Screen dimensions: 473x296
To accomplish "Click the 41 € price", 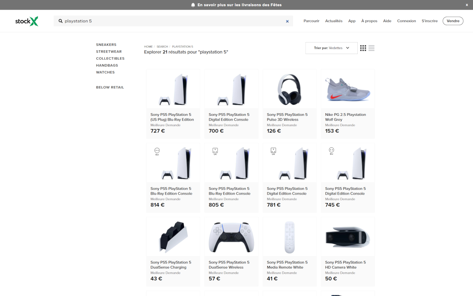I will [x=272, y=279].
